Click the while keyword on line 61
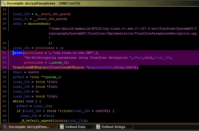Screen dimensions: 199x131 pos(18,101)
